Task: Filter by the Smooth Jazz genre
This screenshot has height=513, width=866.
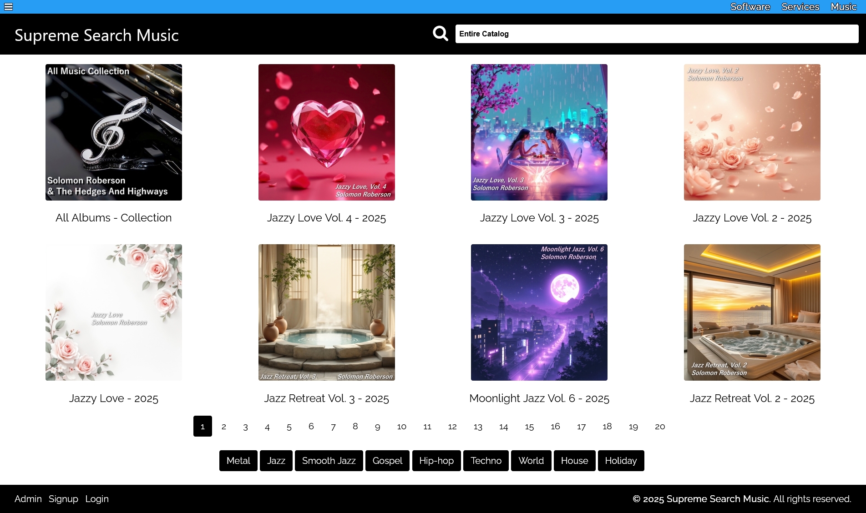Action: (329, 461)
